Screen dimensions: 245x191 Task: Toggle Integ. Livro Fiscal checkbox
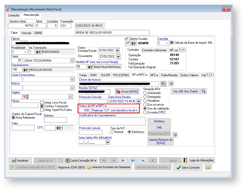click(42, 103)
